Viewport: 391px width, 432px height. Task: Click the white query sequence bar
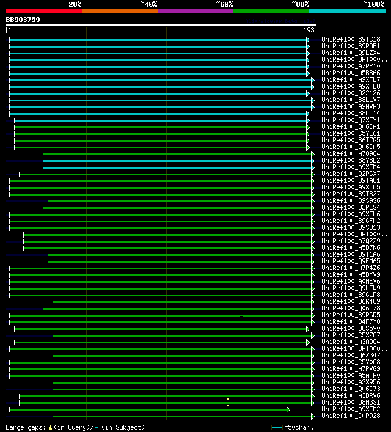[161, 25]
